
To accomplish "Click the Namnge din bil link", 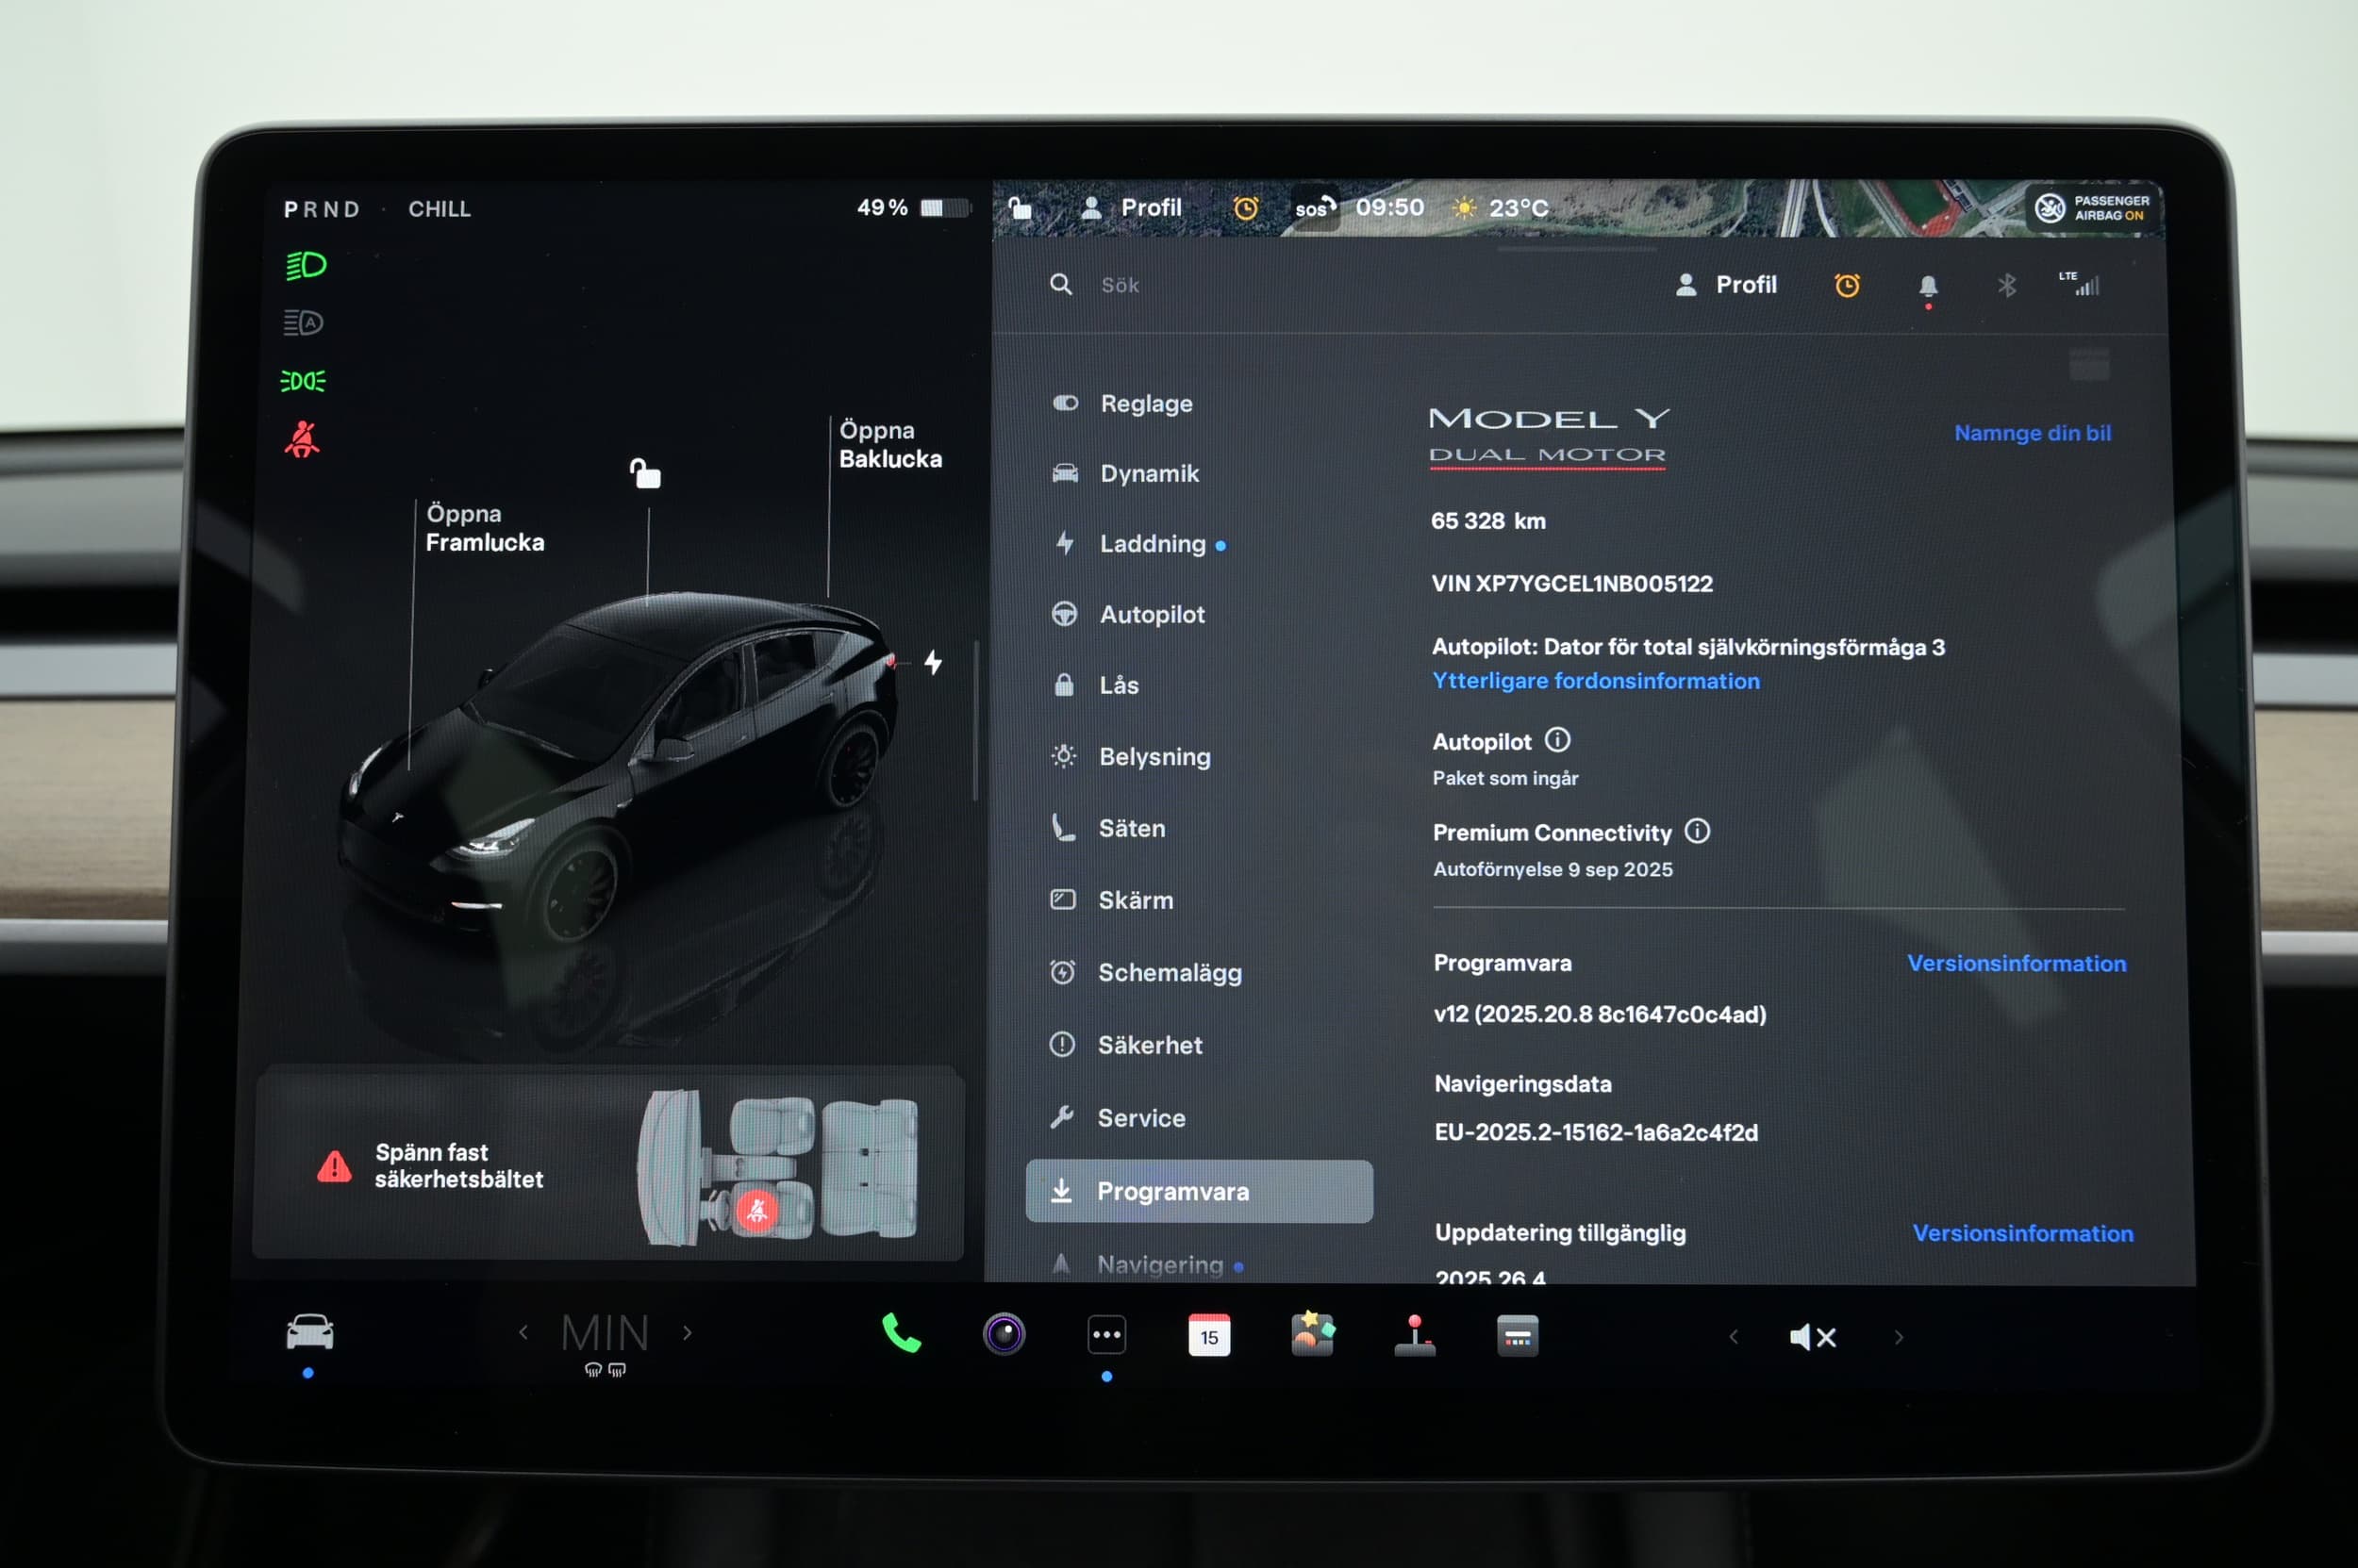I will point(2033,433).
